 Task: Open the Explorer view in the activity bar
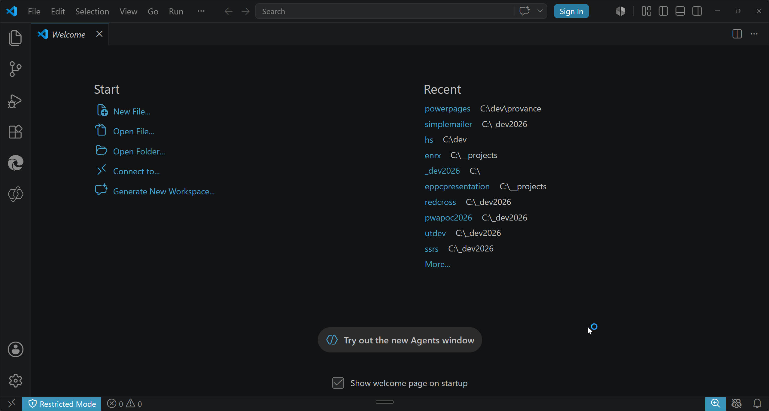(15, 38)
